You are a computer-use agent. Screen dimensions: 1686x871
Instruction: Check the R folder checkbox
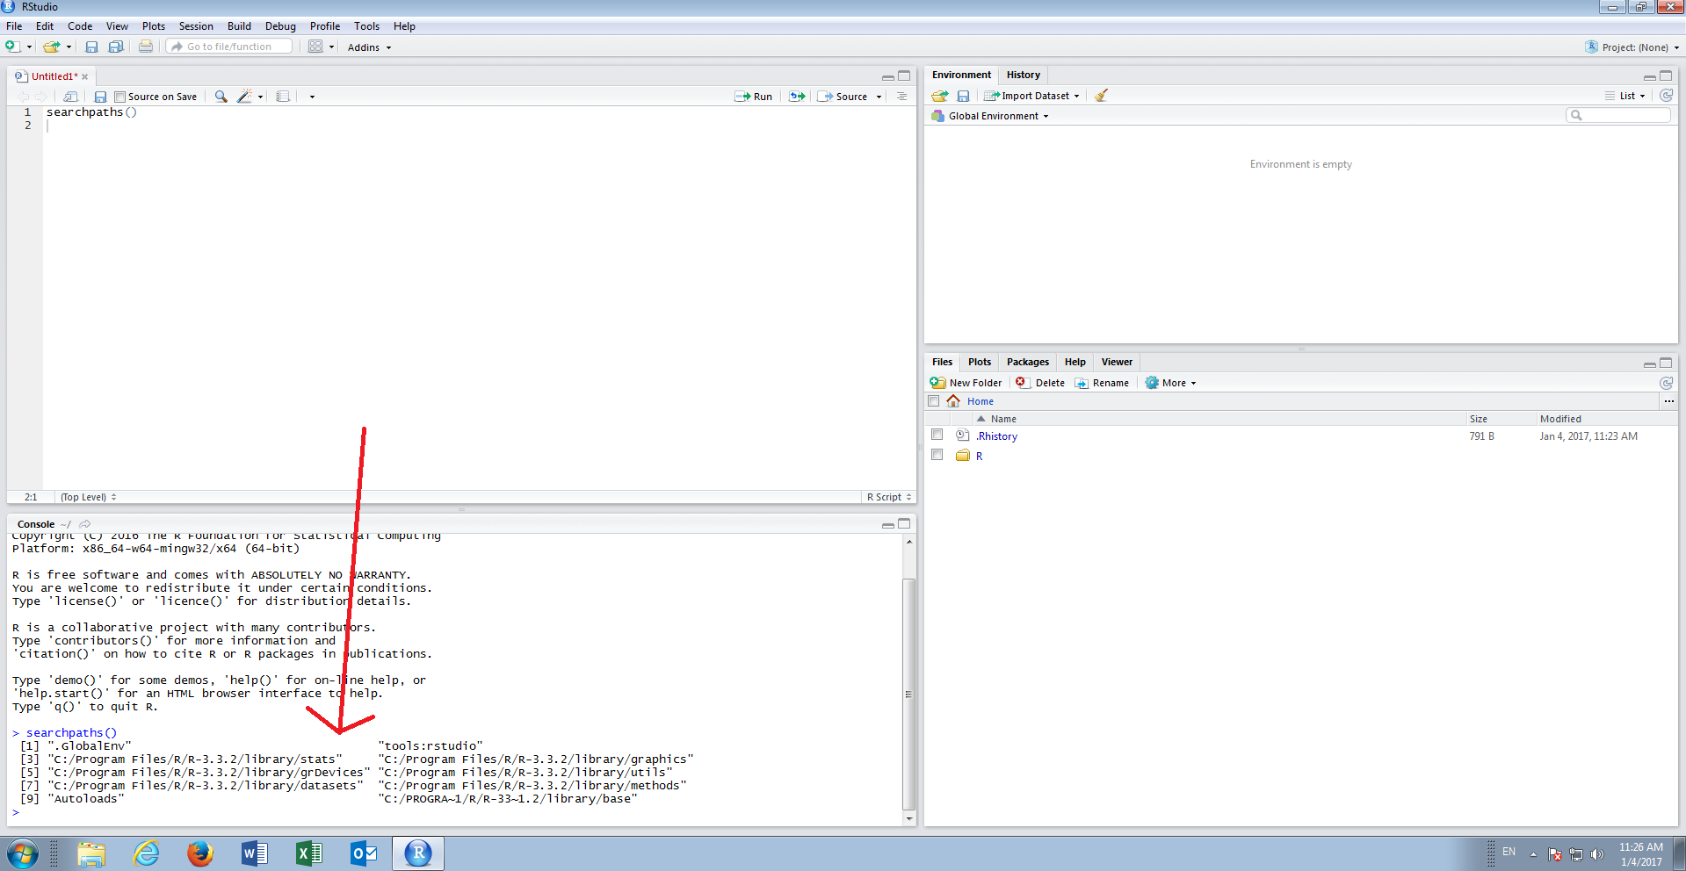[937, 455]
